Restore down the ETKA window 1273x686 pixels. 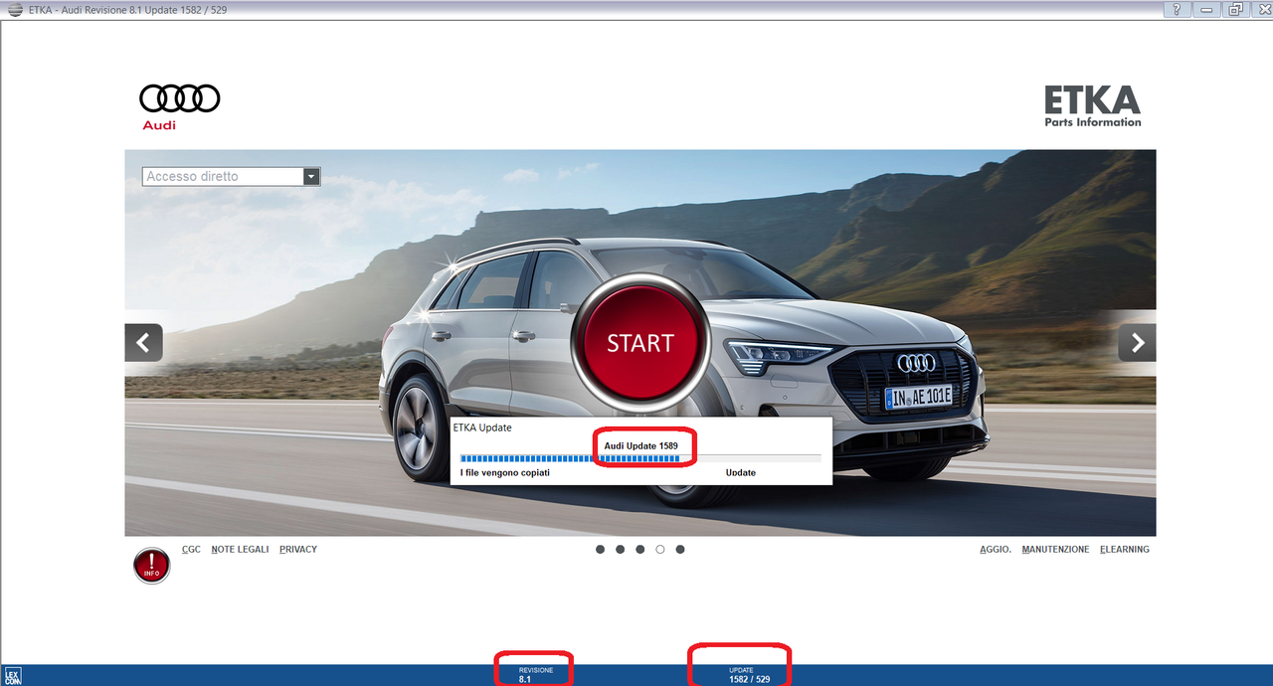pyautogui.click(x=1235, y=9)
